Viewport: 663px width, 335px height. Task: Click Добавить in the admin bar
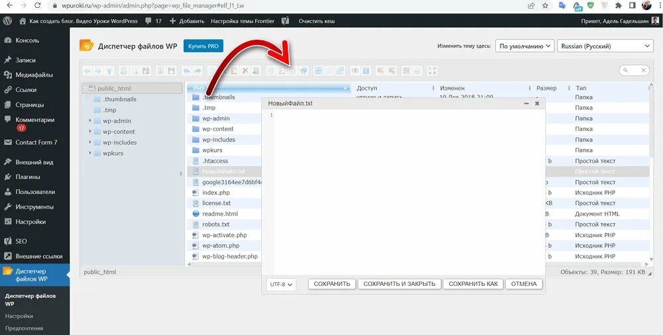point(187,21)
